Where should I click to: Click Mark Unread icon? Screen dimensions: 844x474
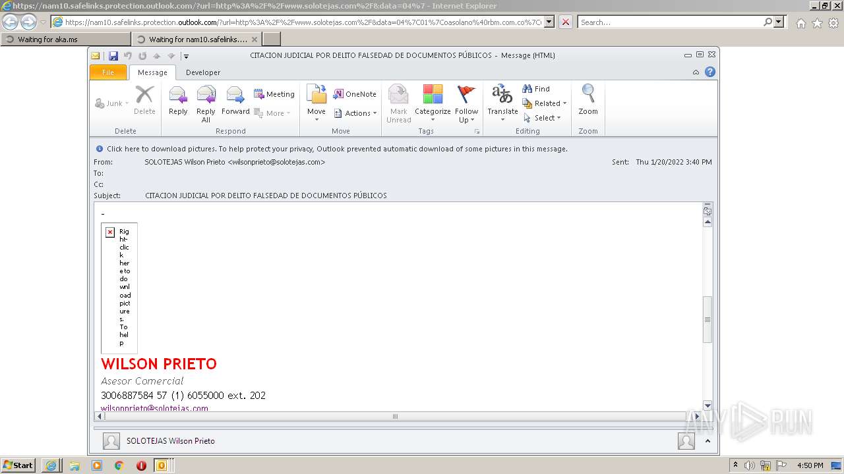tap(398, 104)
